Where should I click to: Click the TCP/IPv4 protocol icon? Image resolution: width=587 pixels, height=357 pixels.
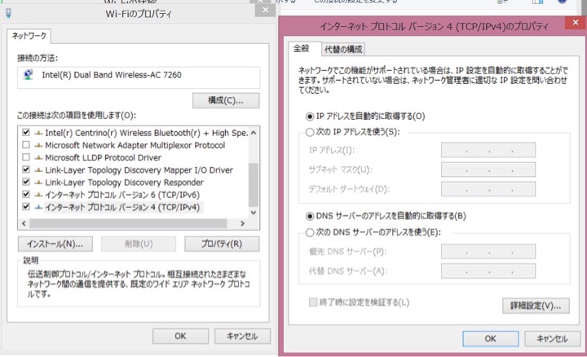click(38, 207)
